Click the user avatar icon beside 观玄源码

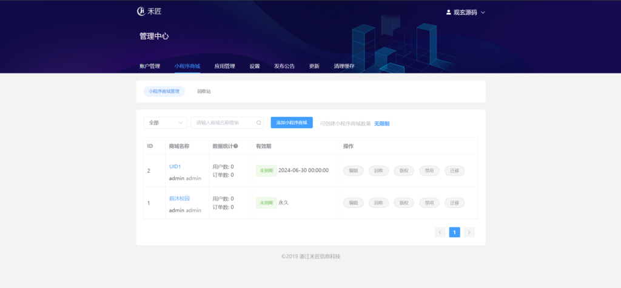448,12
